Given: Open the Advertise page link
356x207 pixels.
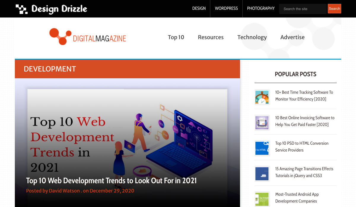Looking at the screenshot, I should point(293,37).
